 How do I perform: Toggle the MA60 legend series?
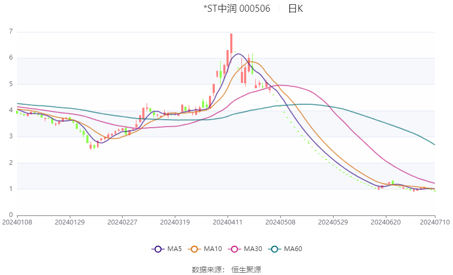coord(285,249)
